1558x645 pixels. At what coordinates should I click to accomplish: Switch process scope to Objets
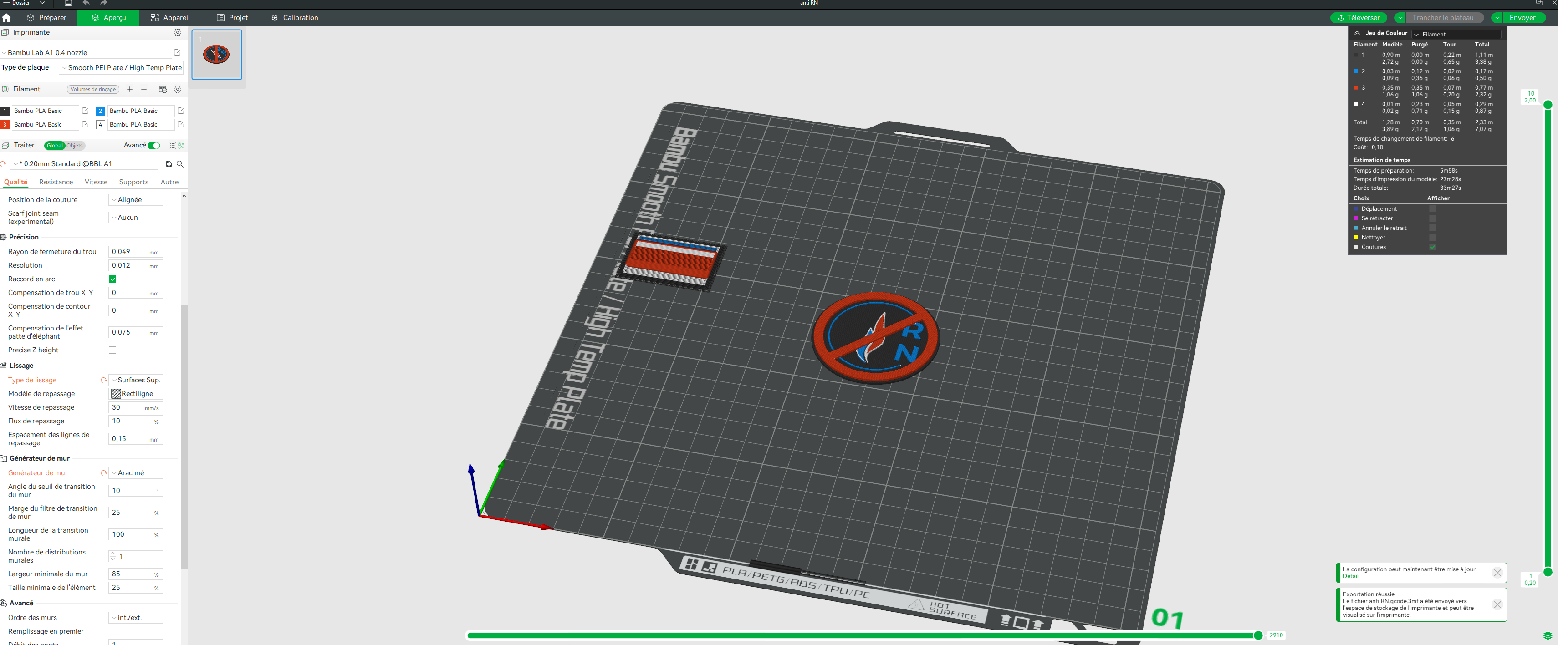74,146
